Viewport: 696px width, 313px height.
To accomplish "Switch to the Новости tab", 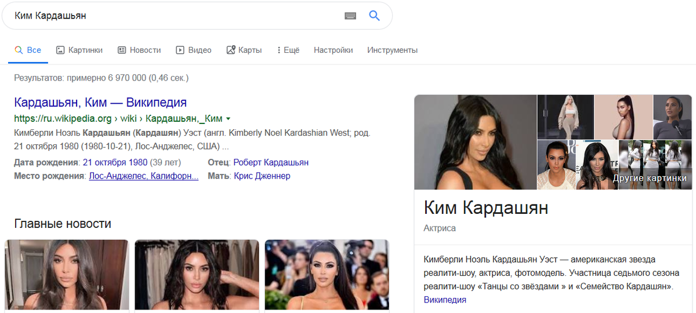I will (139, 50).
